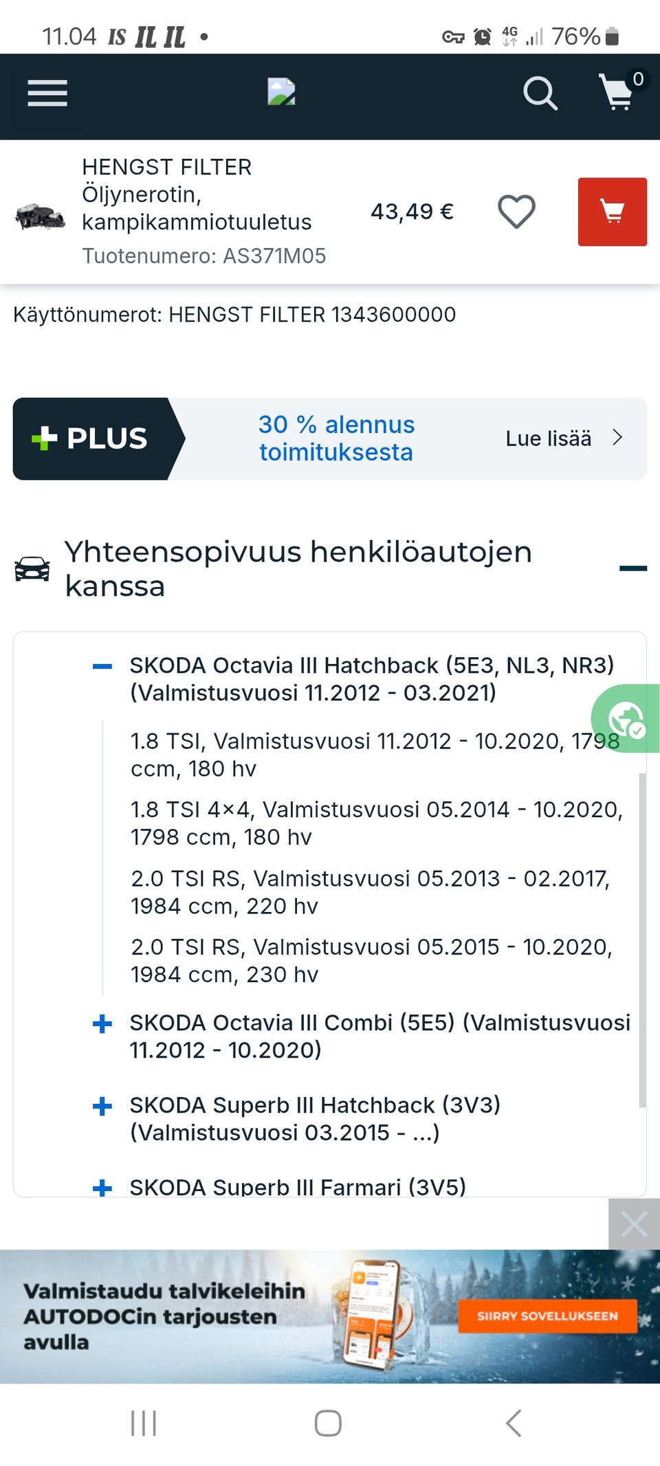Tap the HENGST FILTER product thumbnail
This screenshot has width=660, height=1466.
click(40, 216)
